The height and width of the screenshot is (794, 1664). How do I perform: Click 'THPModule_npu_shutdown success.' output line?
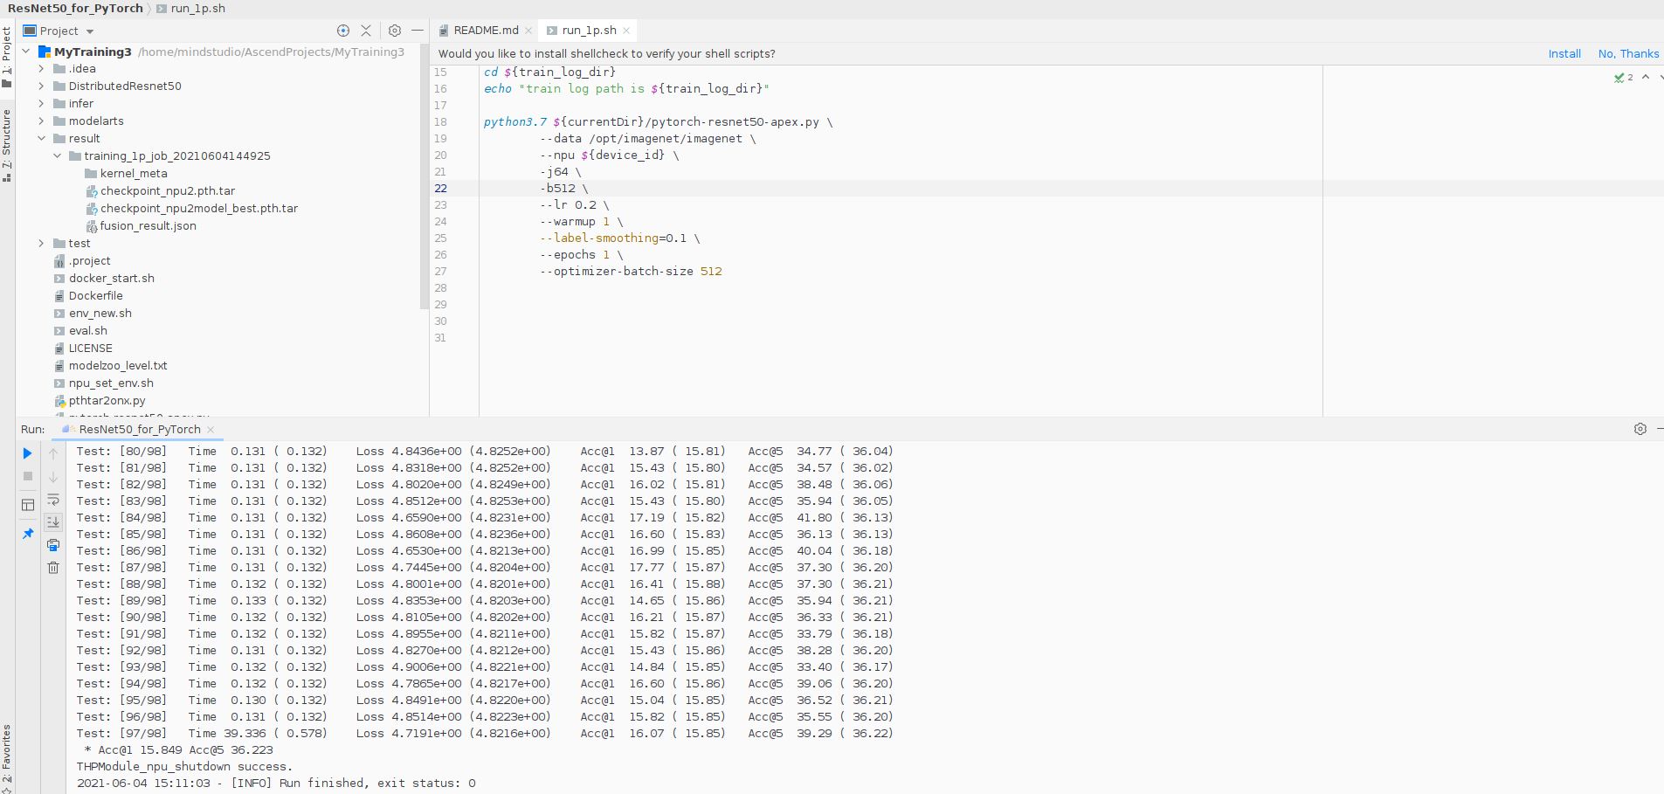pyautogui.click(x=185, y=767)
